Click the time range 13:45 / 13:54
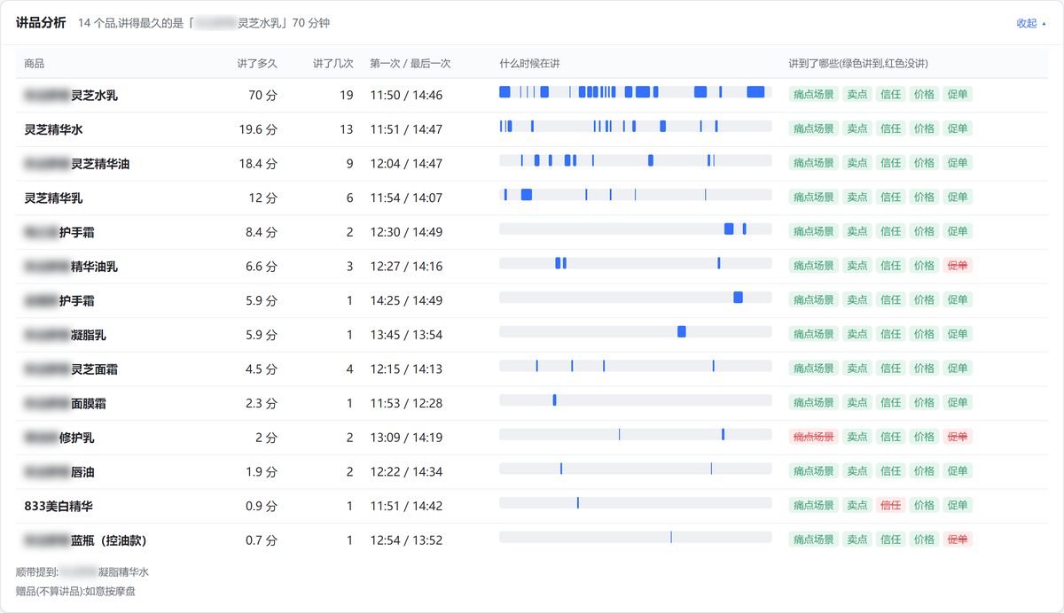This screenshot has height=613, width=1064. pos(406,335)
